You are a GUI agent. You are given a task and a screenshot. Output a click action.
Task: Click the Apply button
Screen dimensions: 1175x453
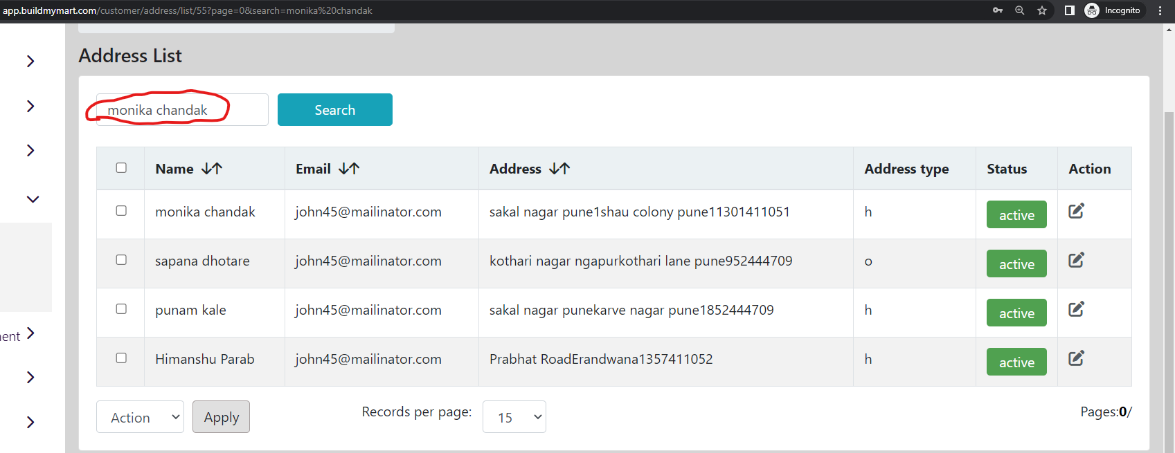click(221, 417)
